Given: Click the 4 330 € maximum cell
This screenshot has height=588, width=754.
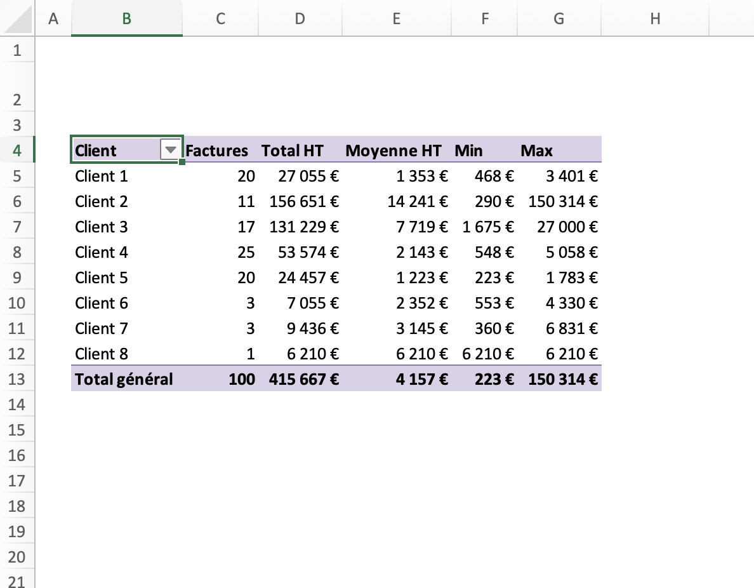Looking at the screenshot, I should (559, 303).
